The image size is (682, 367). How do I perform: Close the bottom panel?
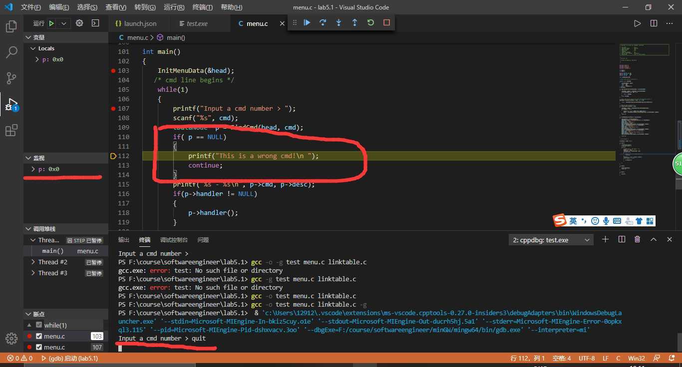[670, 239]
